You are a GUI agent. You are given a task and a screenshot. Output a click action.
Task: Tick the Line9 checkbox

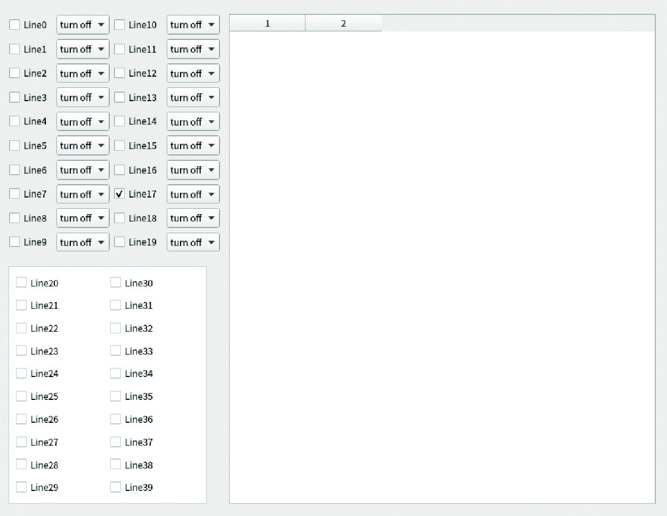pos(15,242)
